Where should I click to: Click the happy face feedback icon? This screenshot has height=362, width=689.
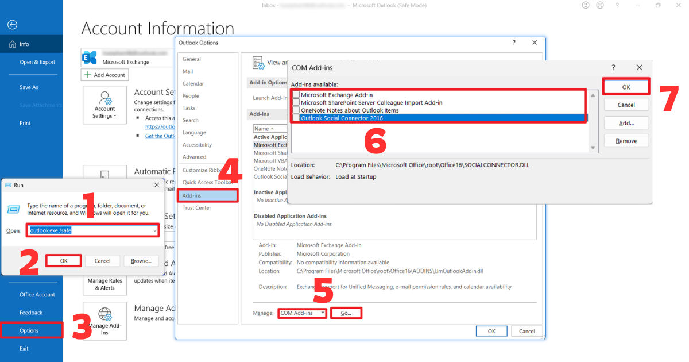[x=586, y=5]
